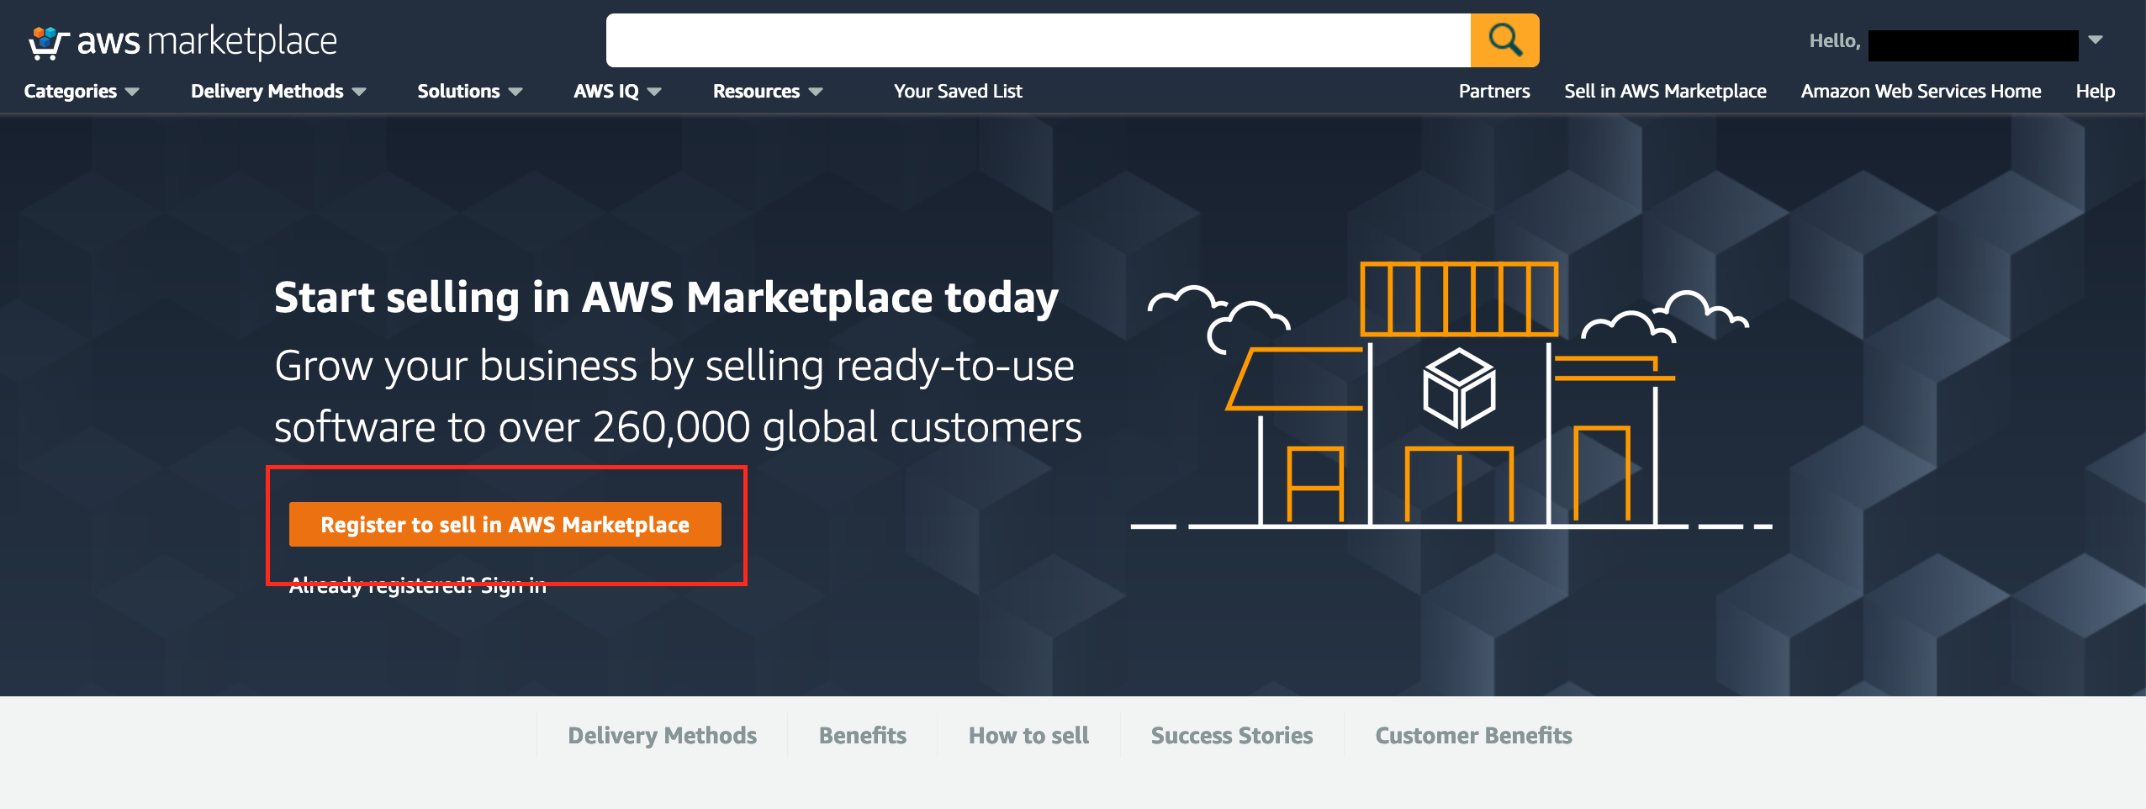Viewport: 2146px width, 809px height.
Task: Click the Customer Benefits section link
Action: (1473, 735)
